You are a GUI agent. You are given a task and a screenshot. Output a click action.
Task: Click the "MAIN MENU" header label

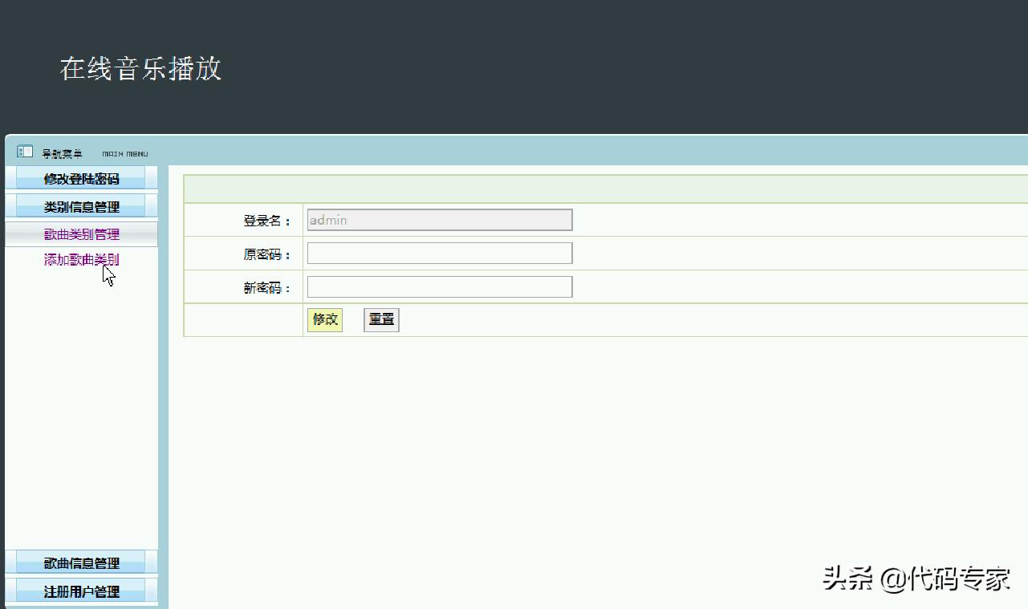(124, 153)
